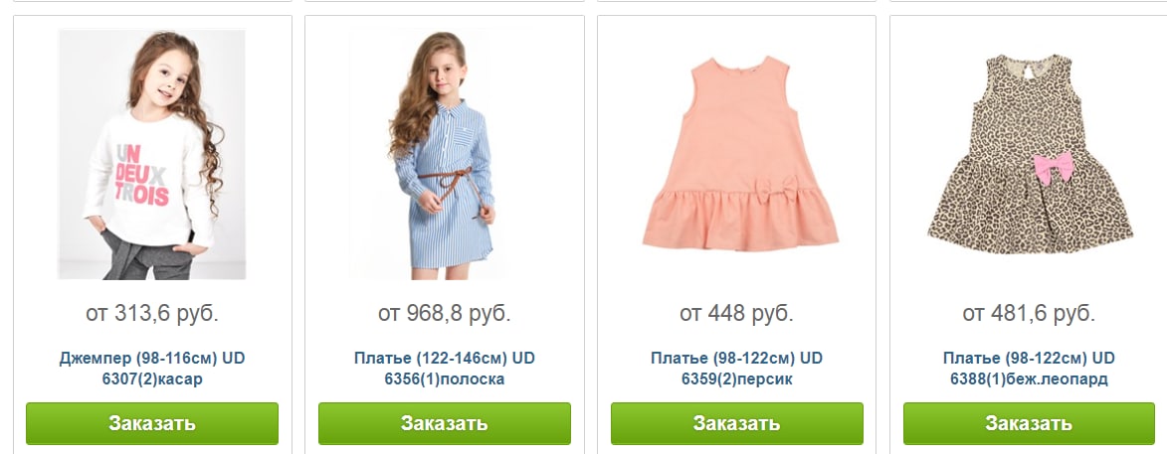Click the UN DEUX TROIS print on the jumper
Image resolution: width=1167 pixels, height=454 pixels.
pyautogui.click(x=141, y=175)
